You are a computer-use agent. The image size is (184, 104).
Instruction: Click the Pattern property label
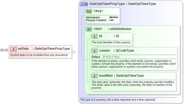(96, 57)
